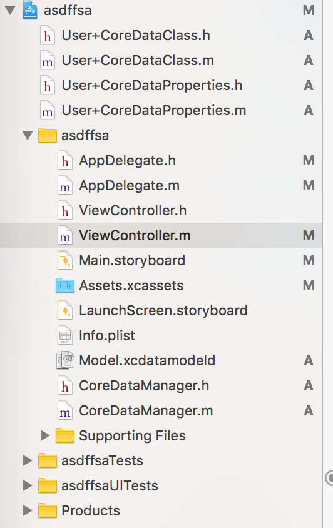Select AppDelegate.m in the navigator
The image size is (333, 528).
pos(129,186)
